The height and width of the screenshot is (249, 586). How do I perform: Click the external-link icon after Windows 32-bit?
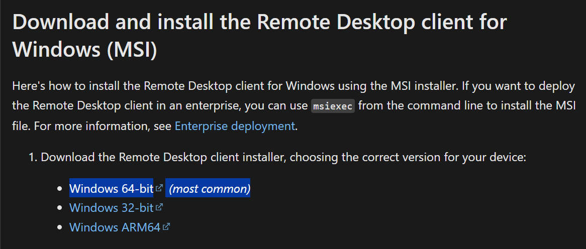(x=160, y=207)
